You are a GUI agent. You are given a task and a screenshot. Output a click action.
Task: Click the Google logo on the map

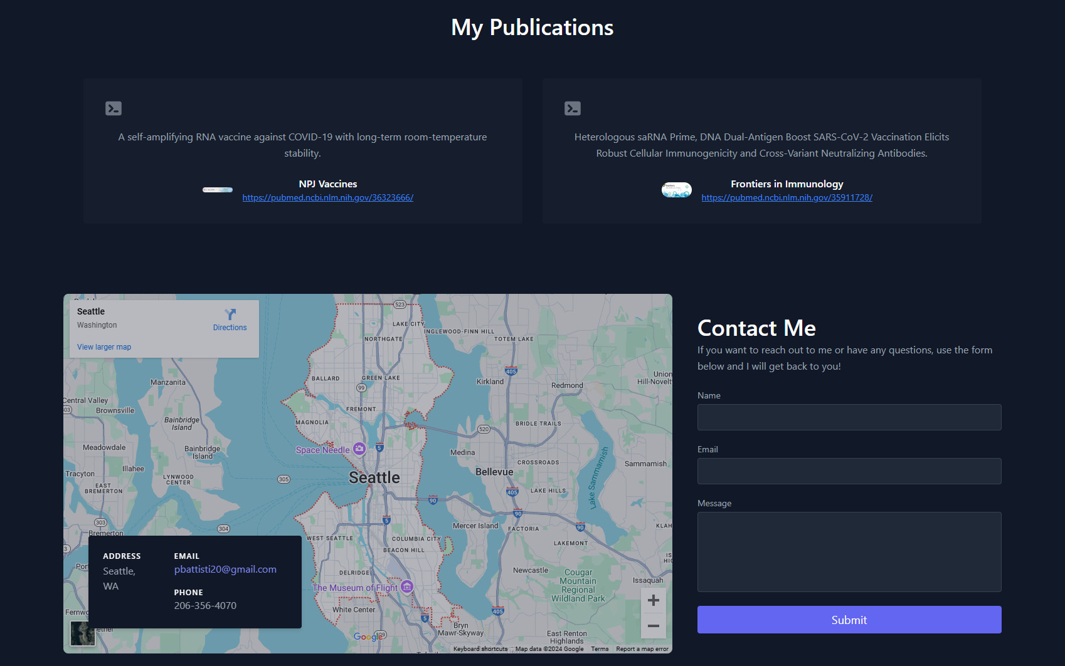click(368, 637)
